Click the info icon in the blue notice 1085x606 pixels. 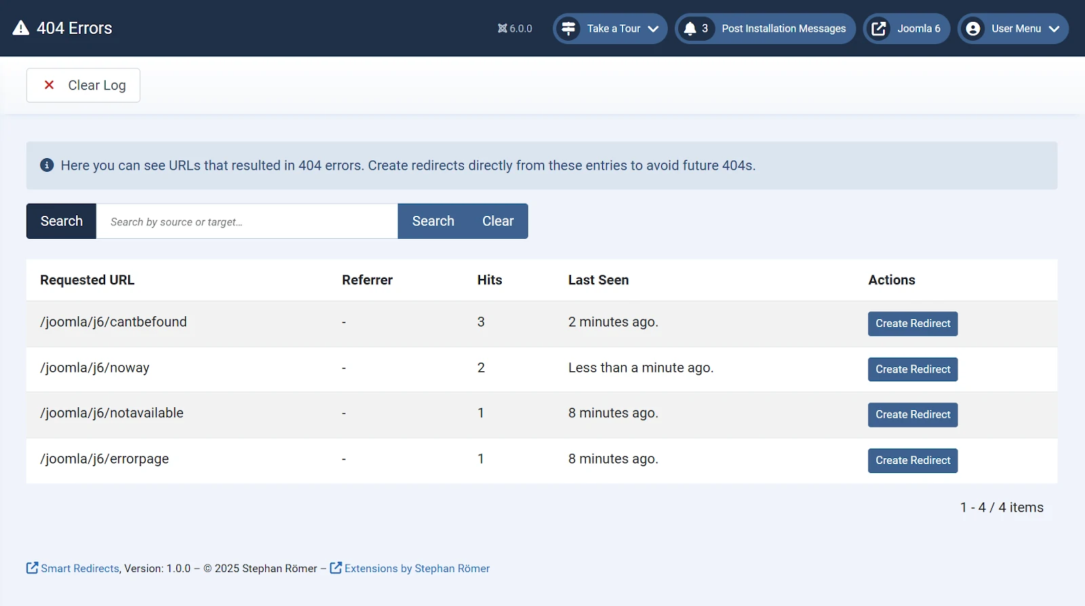[x=47, y=165]
